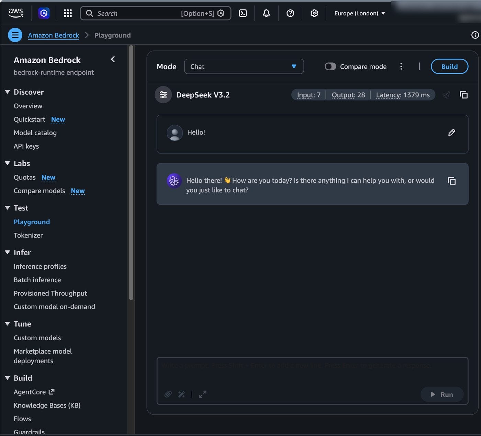
Task: Collapse the Amazon Bedrock sidebar with the chevron
Action: pyautogui.click(x=113, y=59)
